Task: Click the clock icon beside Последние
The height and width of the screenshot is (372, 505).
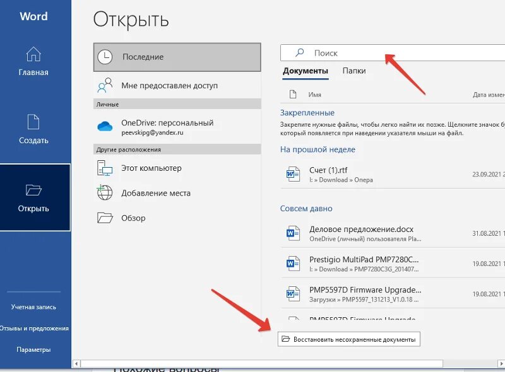Action: [105, 57]
